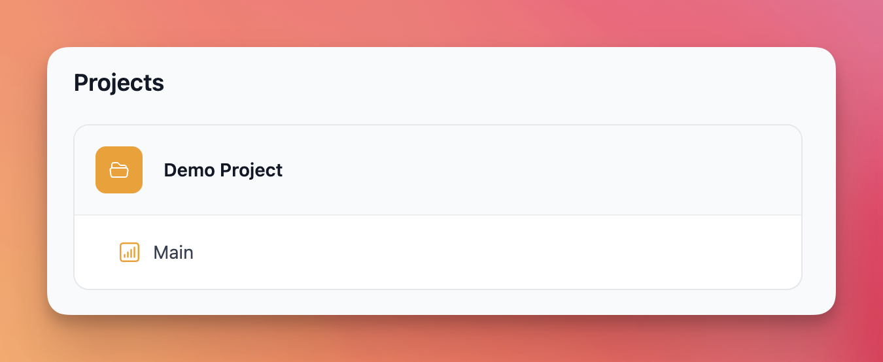Click the Projects panel title text

coord(118,83)
